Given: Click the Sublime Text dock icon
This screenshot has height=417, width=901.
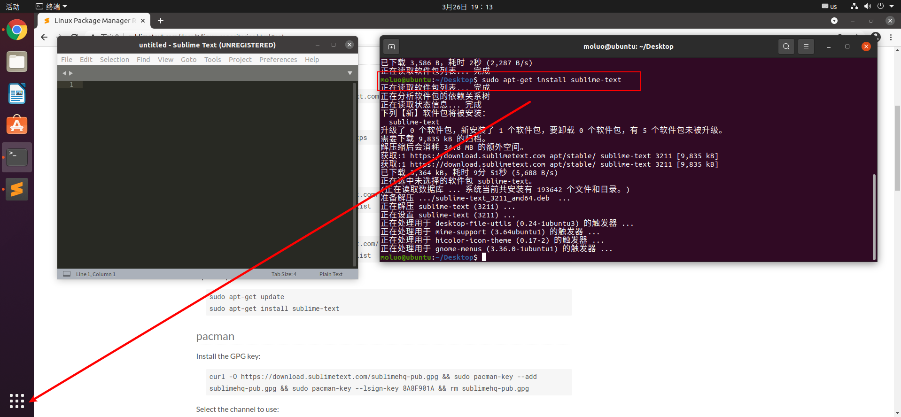Looking at the screenshot, I should [17, 189].
